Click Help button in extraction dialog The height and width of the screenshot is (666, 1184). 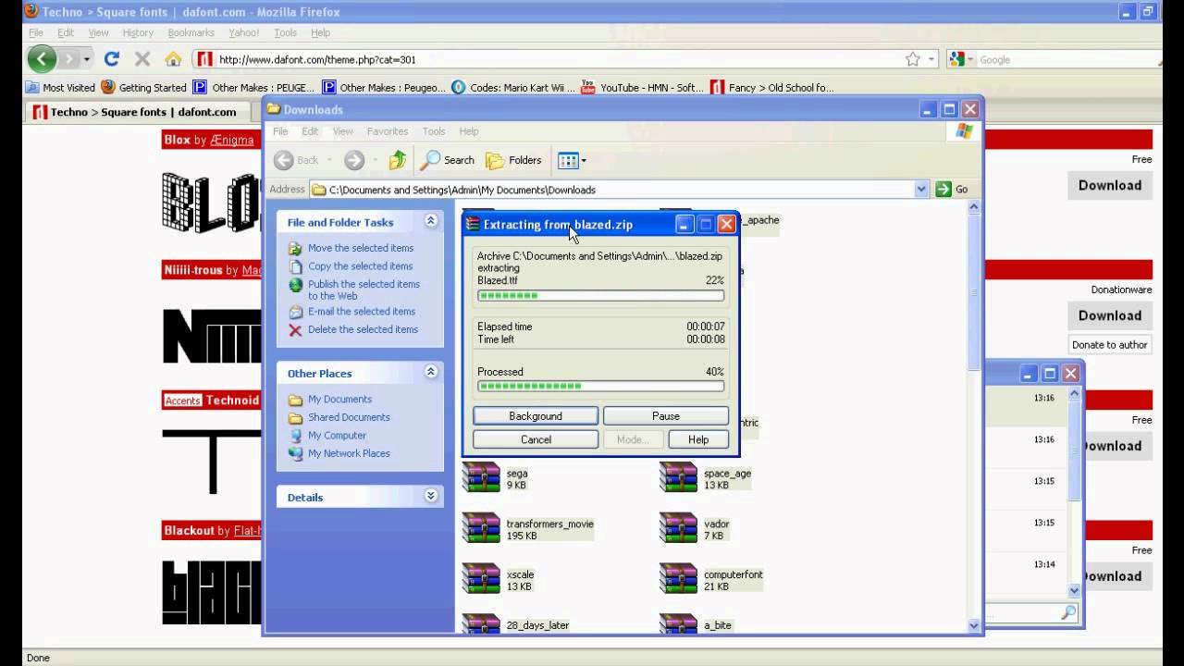(698, 439)
